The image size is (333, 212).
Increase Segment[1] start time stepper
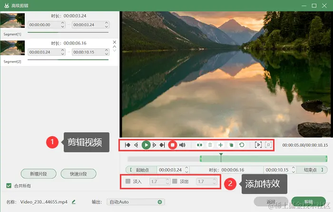[x=63, y=23]
